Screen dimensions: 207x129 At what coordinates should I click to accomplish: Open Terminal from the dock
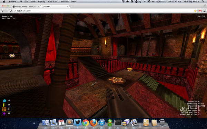[118, 123]
